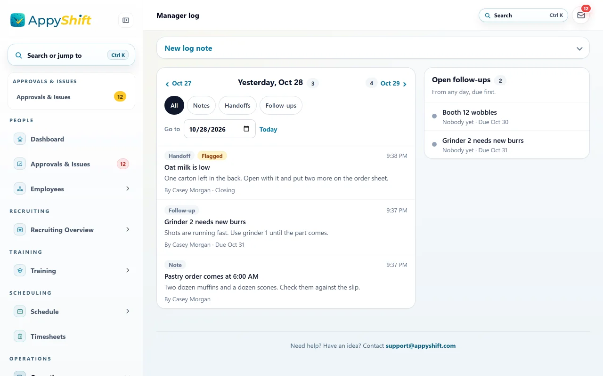Open Dashboard from the sidebar
603x376 pixels.
(71, 139)
